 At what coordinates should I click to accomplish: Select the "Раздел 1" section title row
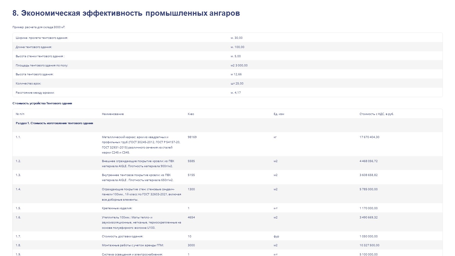[x=55, y=123]
